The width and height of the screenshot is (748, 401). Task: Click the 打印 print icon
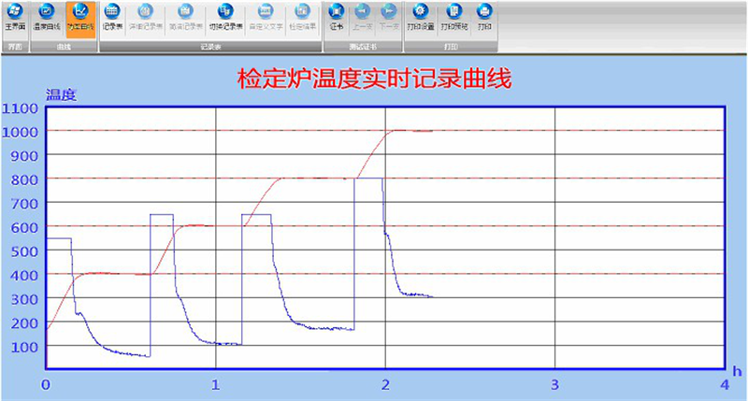(x=483, y=17)
